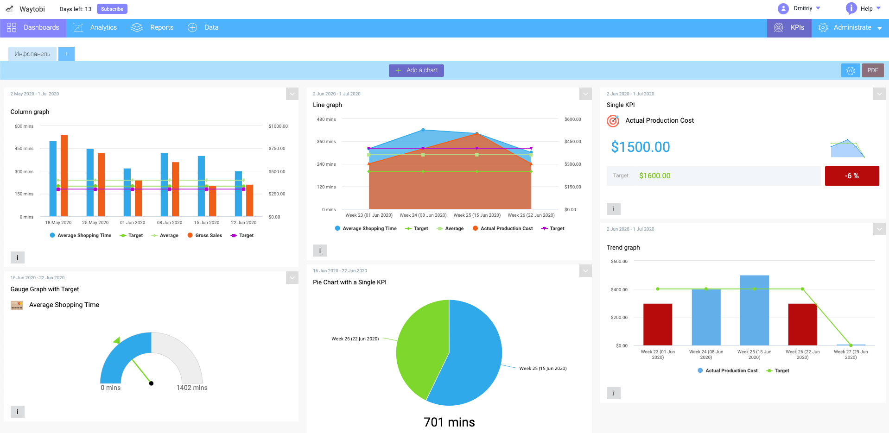Click the KPIs target icon
This screenshot has height=433, width=889.
(x=779, y=28)
